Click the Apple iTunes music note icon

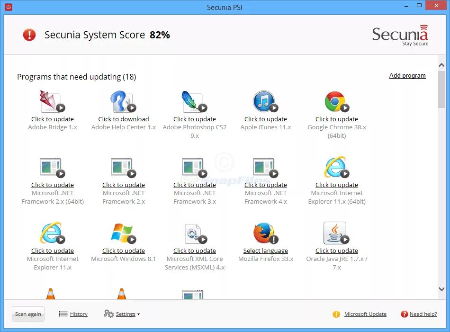point(265,101)
